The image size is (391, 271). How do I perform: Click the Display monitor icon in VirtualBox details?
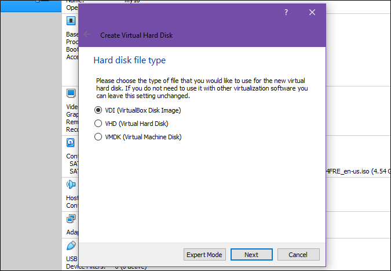pos(71,93)
